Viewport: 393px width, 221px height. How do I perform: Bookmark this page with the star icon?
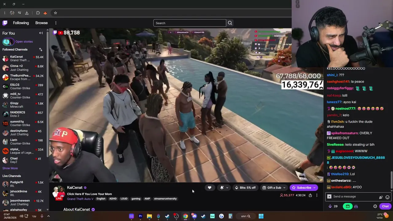[x=55, y=13]
